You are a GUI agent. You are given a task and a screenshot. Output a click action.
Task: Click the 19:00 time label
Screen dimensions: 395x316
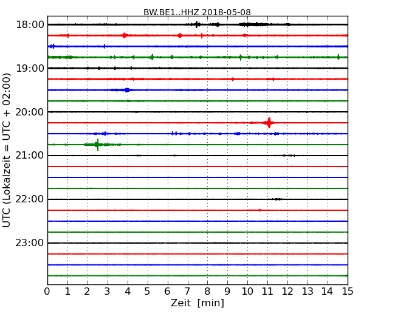tap(30, 68)
